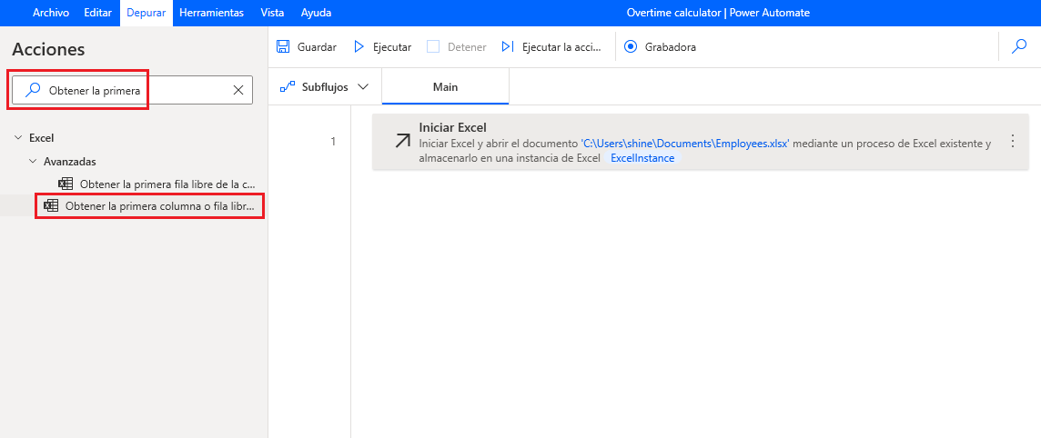Screen dimensions: 1041x438
Task: Open the Editar menu
Action: [x=97, y=13]
